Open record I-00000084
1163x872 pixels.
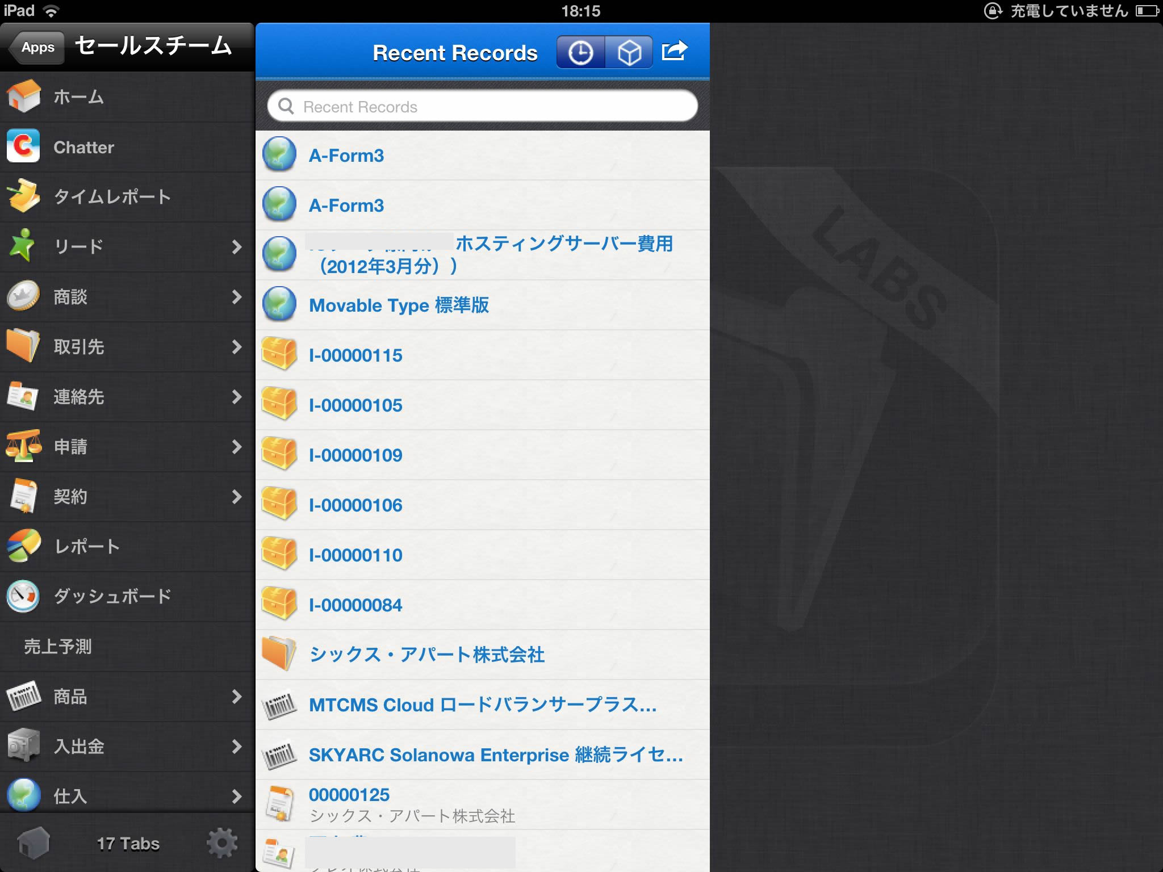pos(483,605)
